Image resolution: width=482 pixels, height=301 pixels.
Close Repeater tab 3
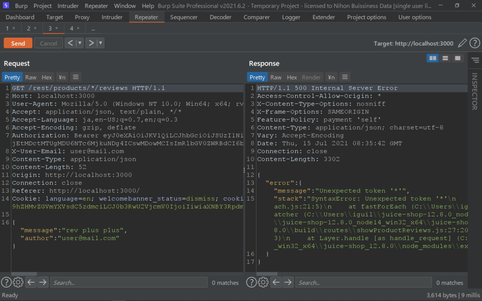click(x=57, y=28)
